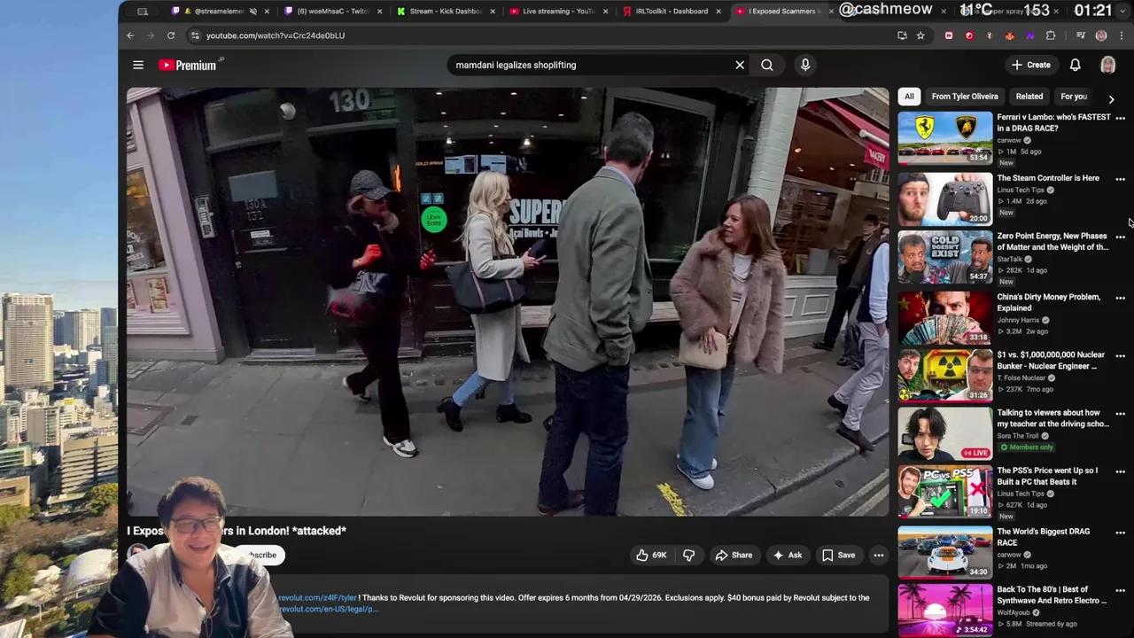Dislike the video
This screenshot has width=1134, height=638.
click(688, 556)
